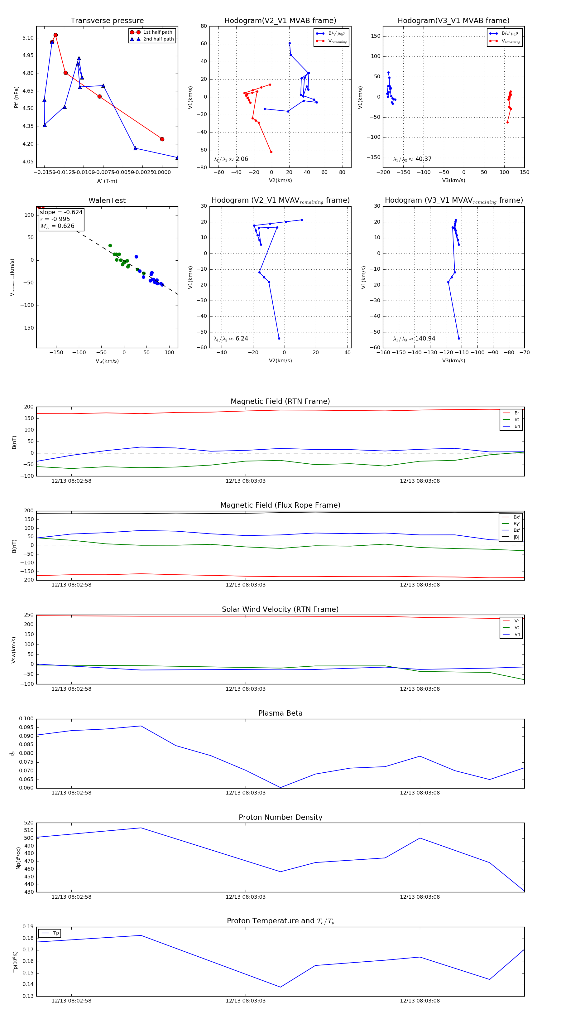Select the 'MA = 0.626' annotation
Image resolution: width=561 pixels, height=1029 pixels.
57,226
